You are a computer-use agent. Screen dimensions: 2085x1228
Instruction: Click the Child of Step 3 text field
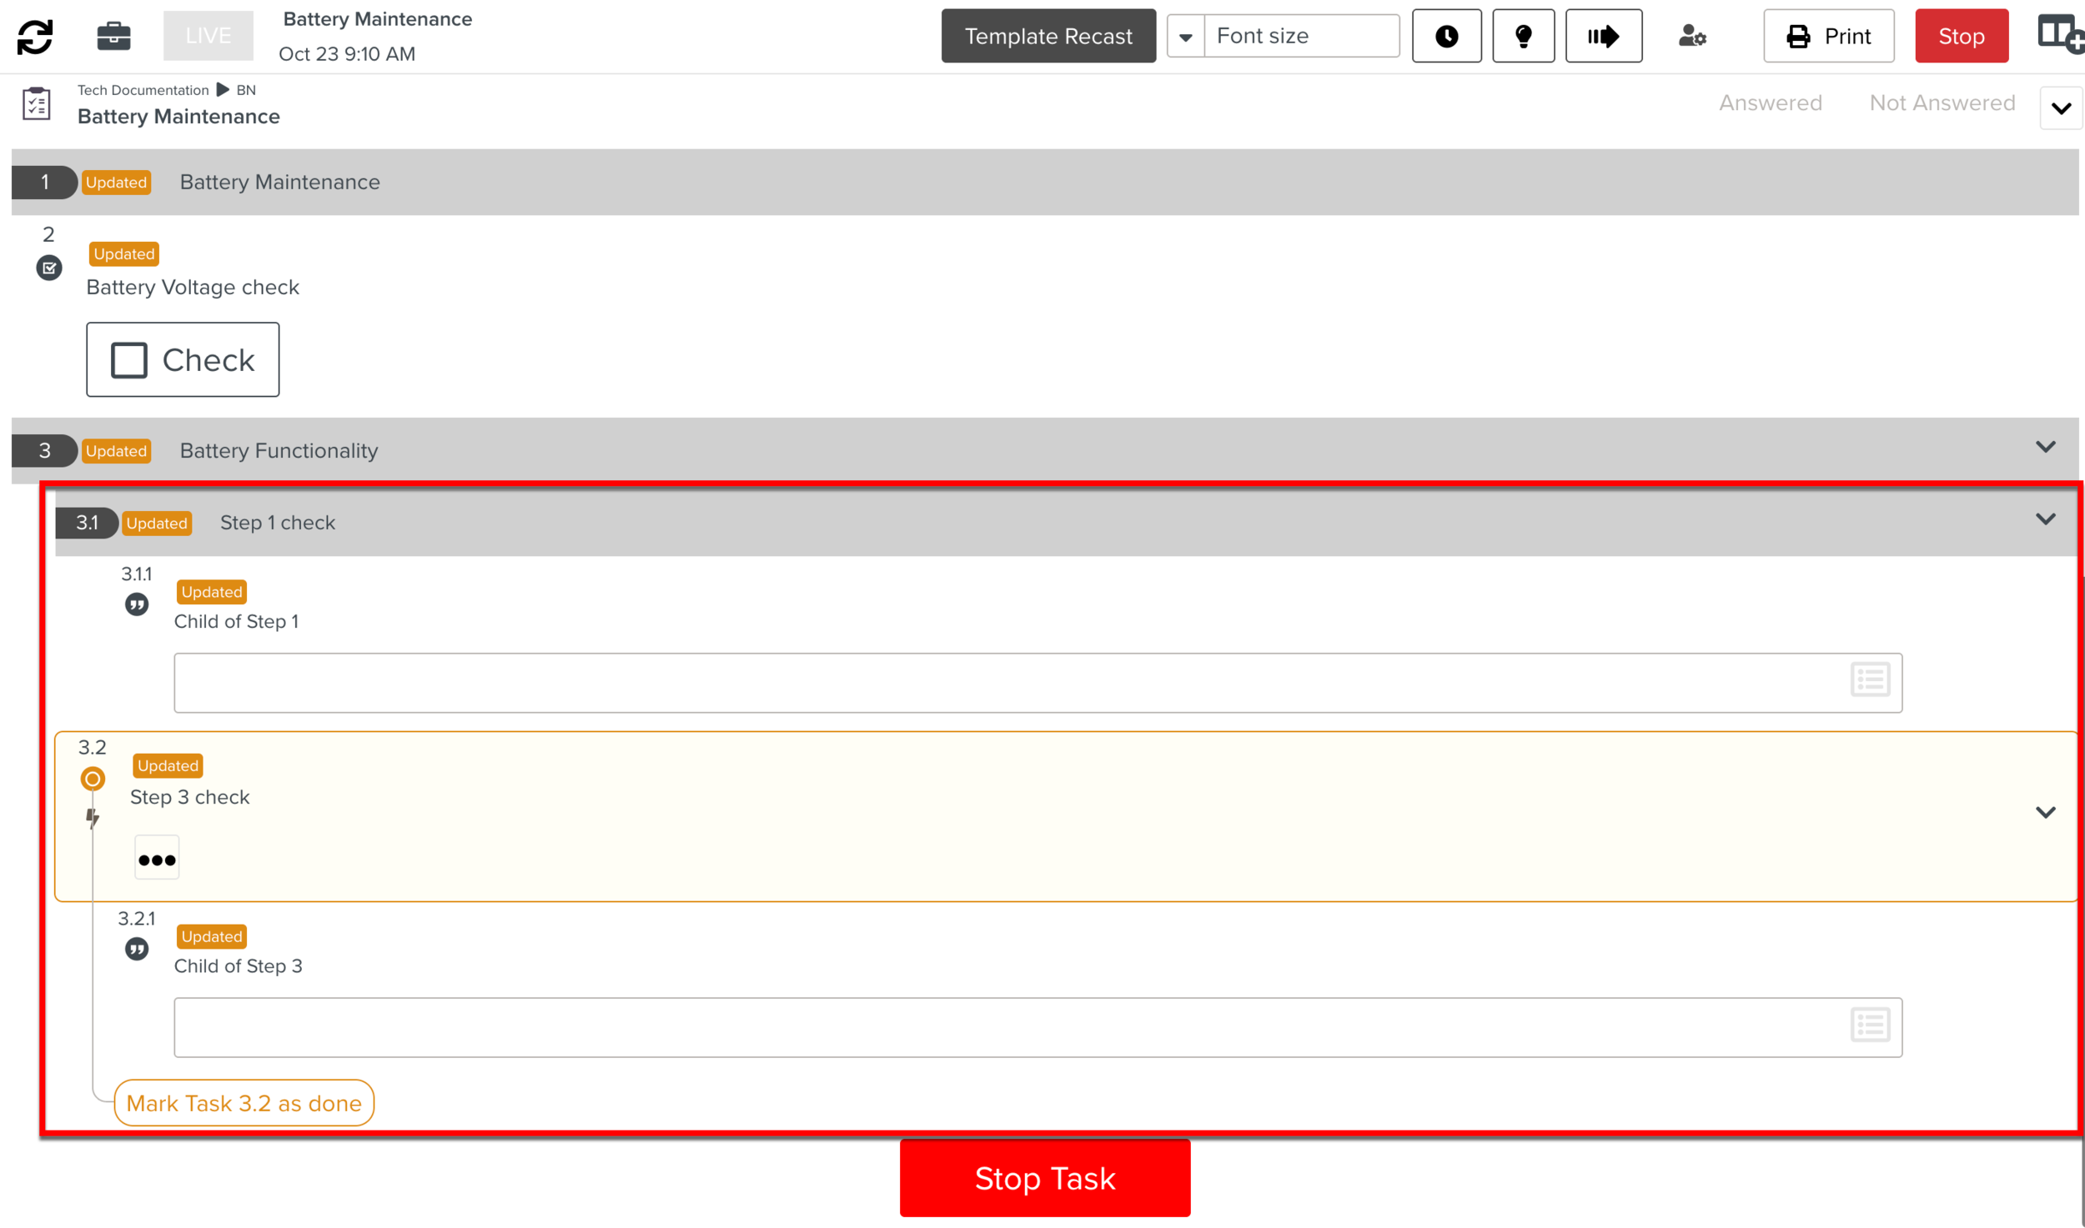pos(1001,1027)
